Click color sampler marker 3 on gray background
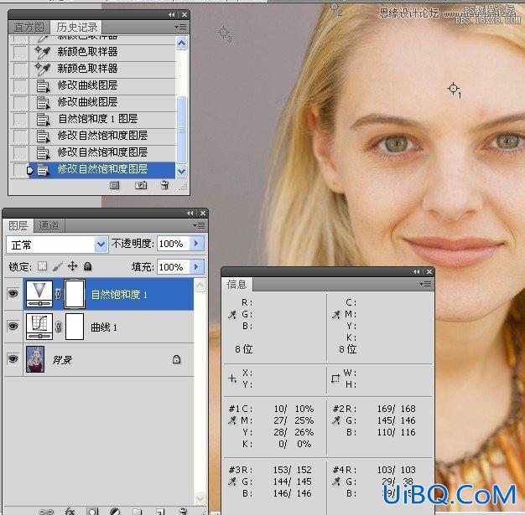The width and height of the screenshot is (525, 515). [223, 33]
